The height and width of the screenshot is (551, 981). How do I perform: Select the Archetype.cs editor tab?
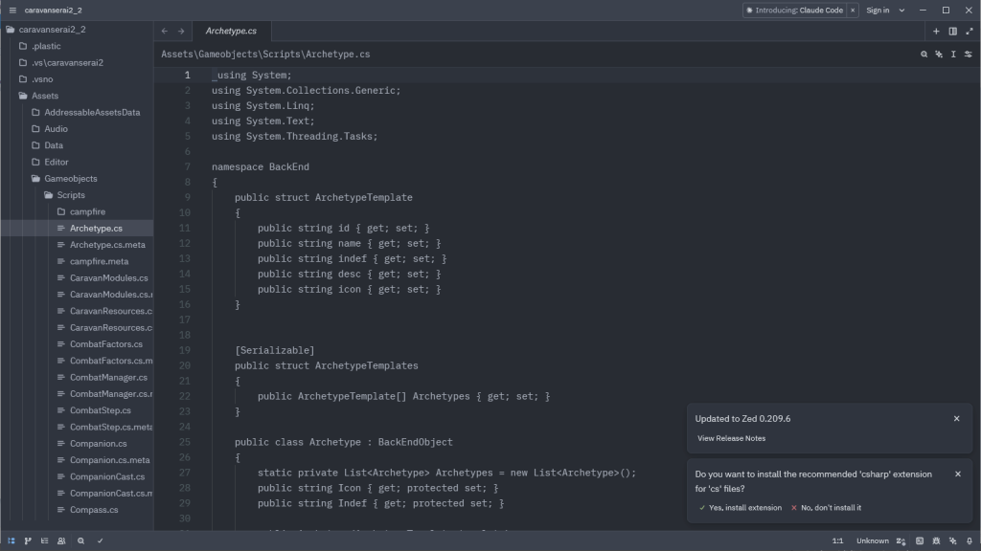click(231, 32)
